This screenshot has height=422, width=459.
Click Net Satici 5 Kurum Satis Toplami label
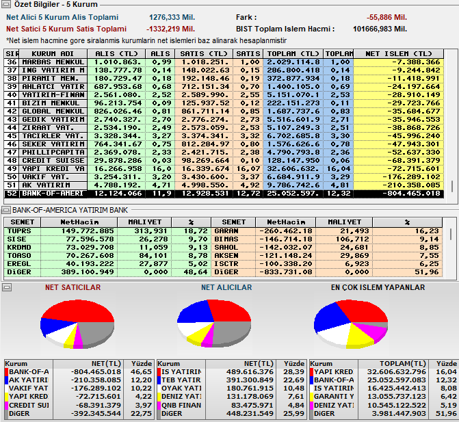66,29
